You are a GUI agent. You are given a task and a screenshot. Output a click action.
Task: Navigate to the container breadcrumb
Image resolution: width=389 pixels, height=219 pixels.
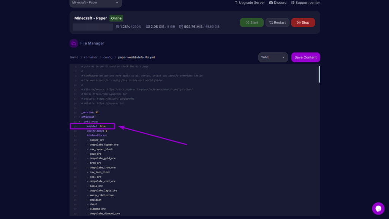coord(91,57)
